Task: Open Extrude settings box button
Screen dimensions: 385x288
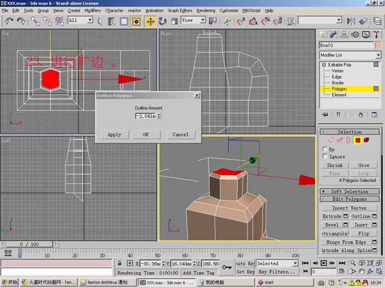Action: [x=345, y=216]
